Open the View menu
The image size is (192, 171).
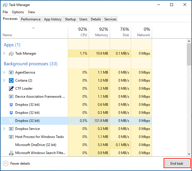31,12
